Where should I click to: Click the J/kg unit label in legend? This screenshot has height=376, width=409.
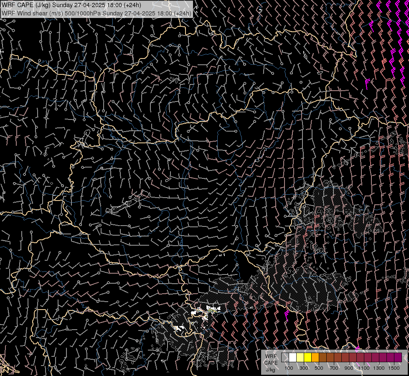click(x=271, y=370)
